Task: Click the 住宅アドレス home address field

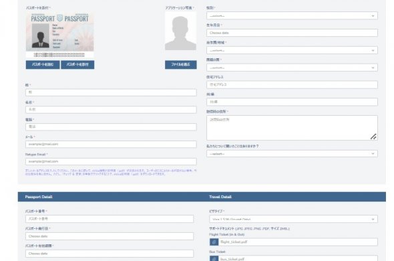Action: tap(292, 84)
